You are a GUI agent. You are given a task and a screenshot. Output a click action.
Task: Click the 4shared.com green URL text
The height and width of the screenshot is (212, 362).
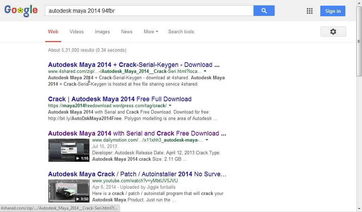[x=125, y=71]
